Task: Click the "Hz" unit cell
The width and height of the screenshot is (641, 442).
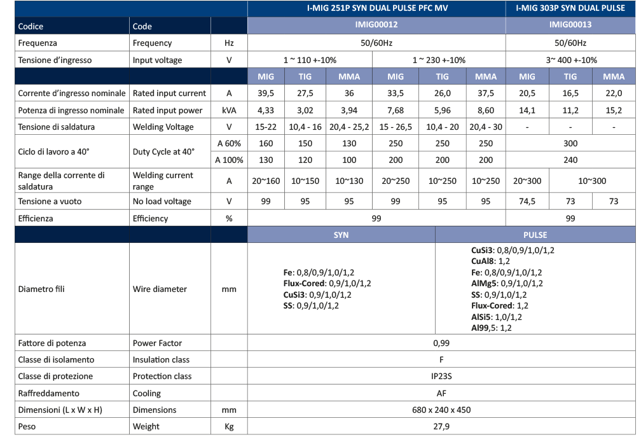Action: [229, 43]
